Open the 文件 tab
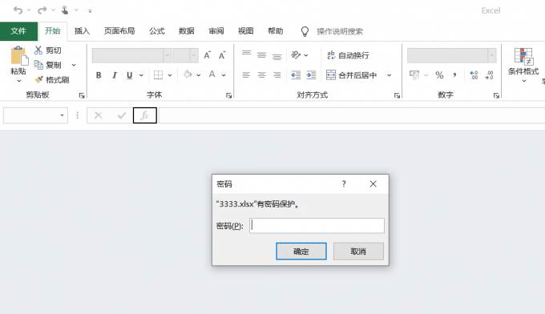 (18, 31)
